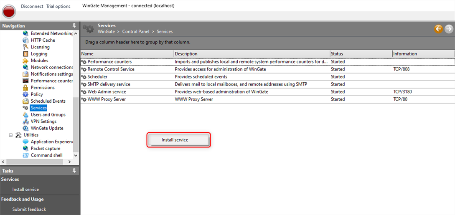
Task: Select the Performance counters service row
Action: (x=267, y=62)
